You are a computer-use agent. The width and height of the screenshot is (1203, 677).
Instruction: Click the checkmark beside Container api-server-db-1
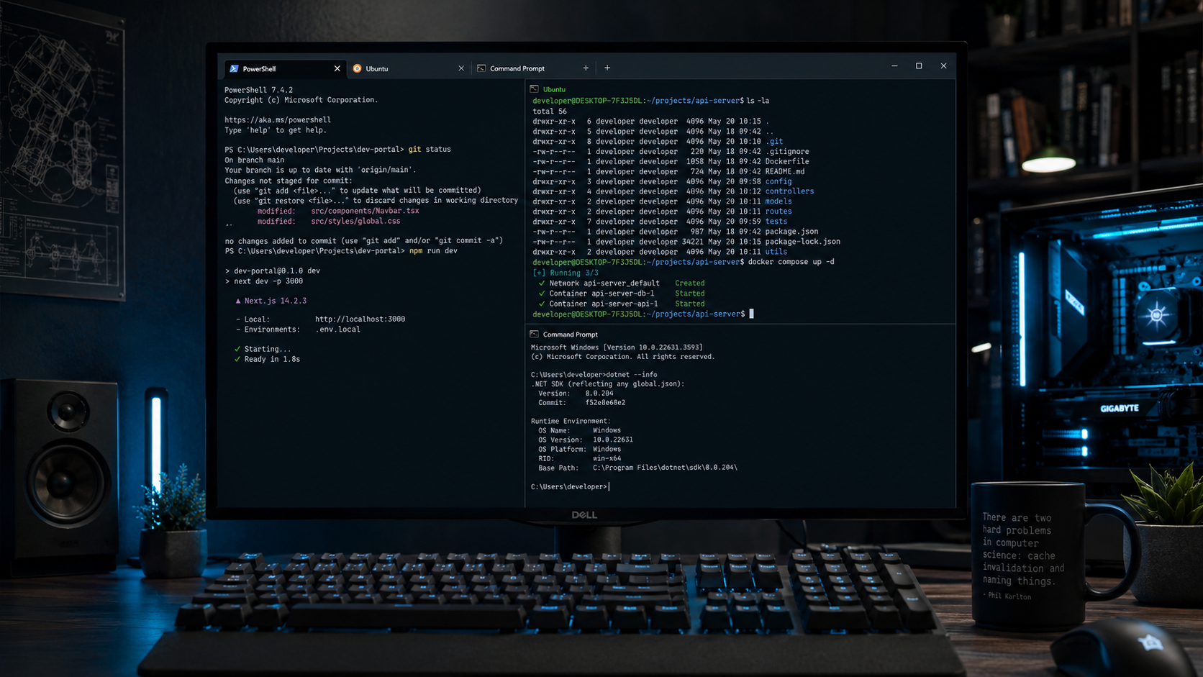point(542,293)
